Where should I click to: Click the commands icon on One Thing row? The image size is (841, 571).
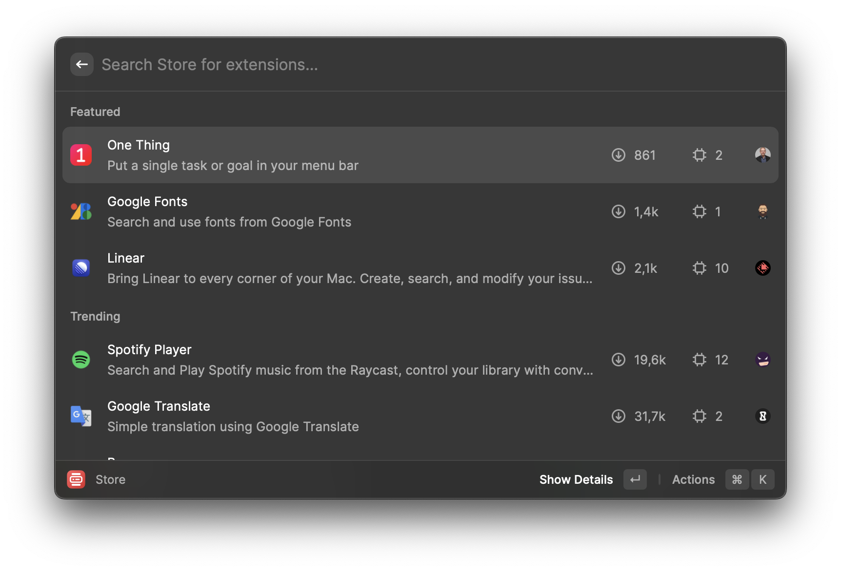click(700, 155)
